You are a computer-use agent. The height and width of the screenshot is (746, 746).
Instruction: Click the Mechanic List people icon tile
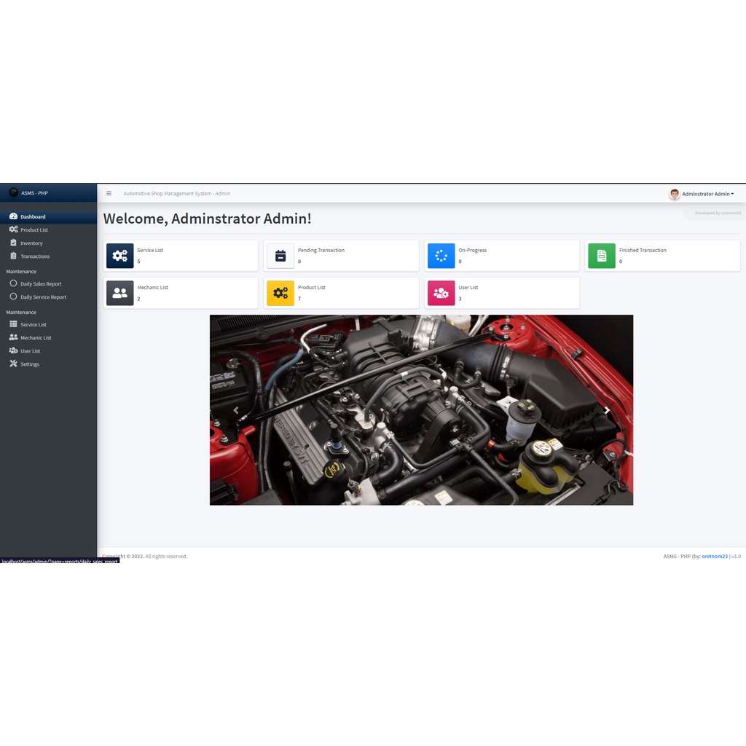pos(120,293)
